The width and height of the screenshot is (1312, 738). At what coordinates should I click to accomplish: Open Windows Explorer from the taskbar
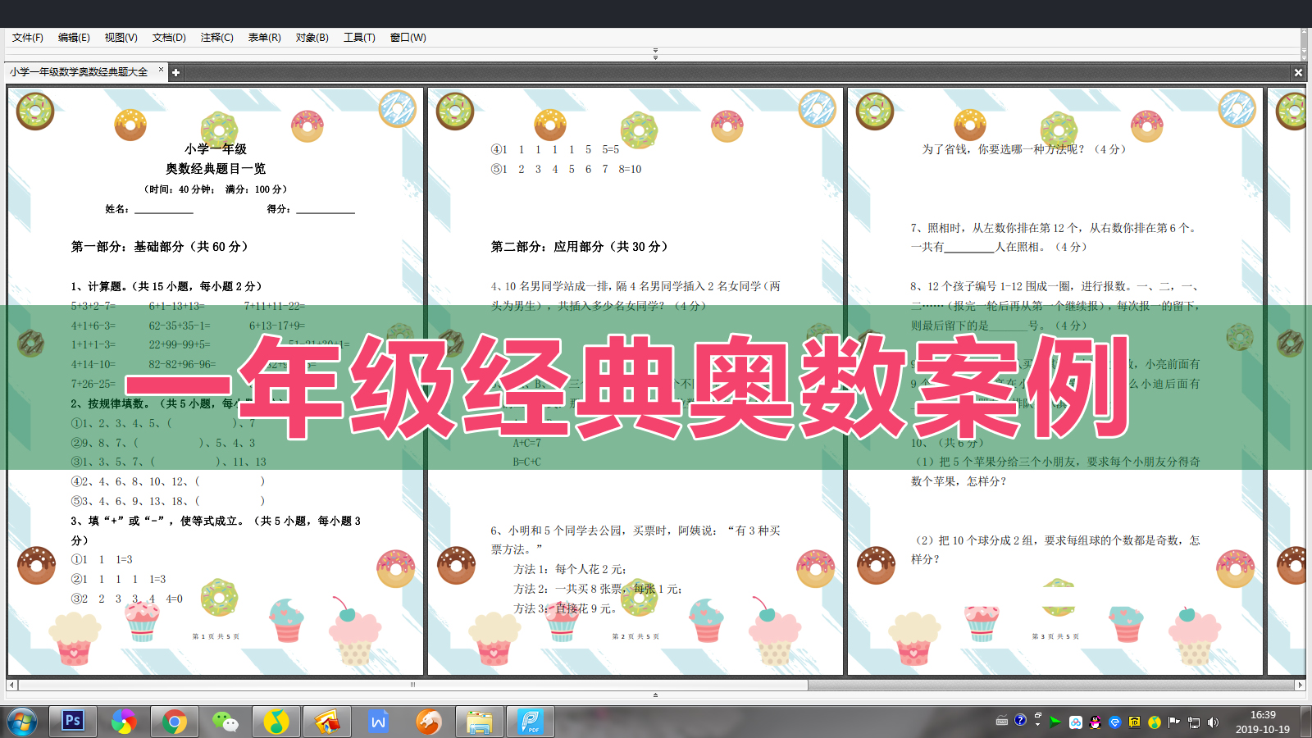(480, 722)
